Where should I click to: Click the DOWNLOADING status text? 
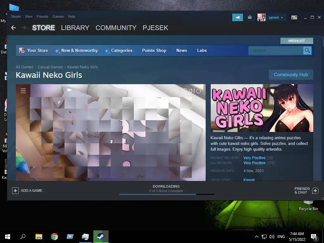pos(166,186)
